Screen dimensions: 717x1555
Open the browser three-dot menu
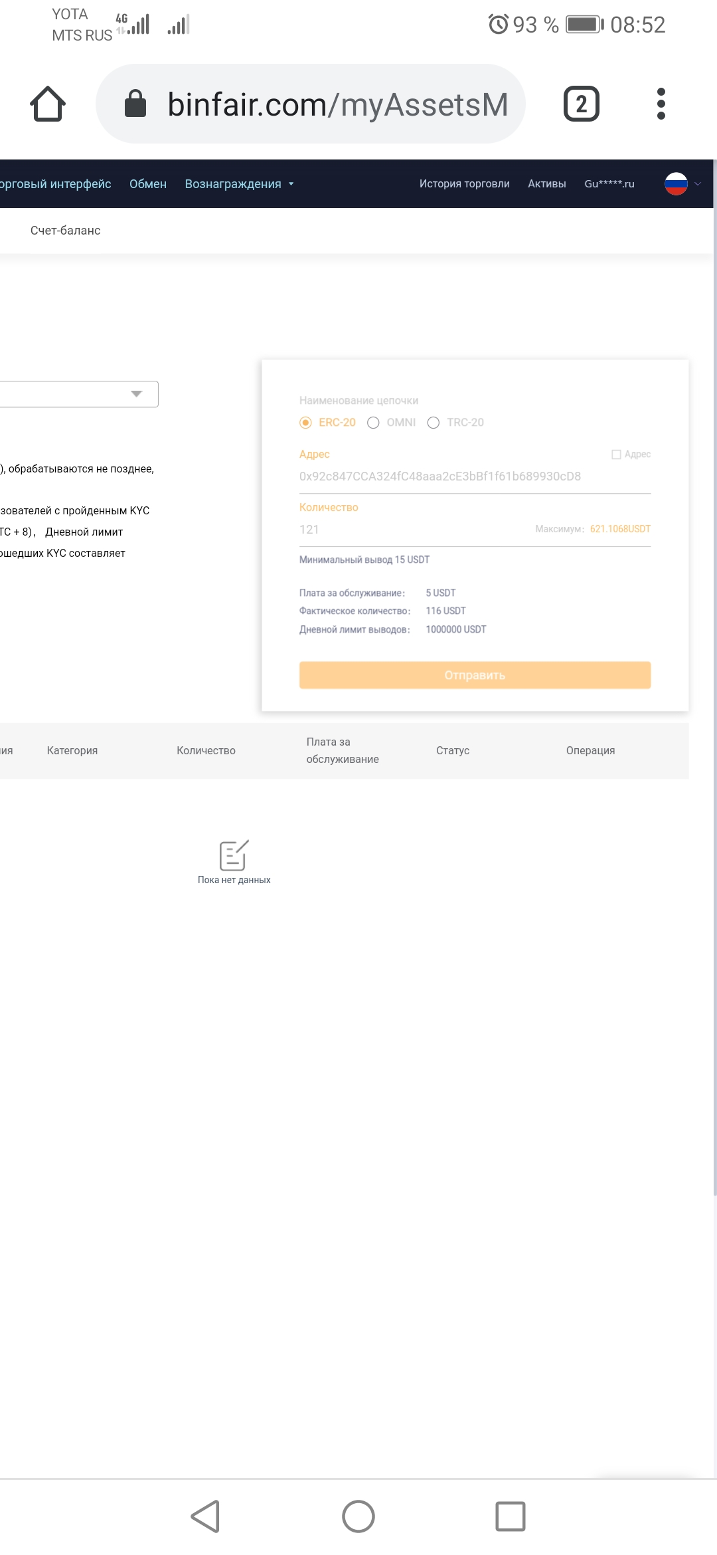click(x=661, y=104)
